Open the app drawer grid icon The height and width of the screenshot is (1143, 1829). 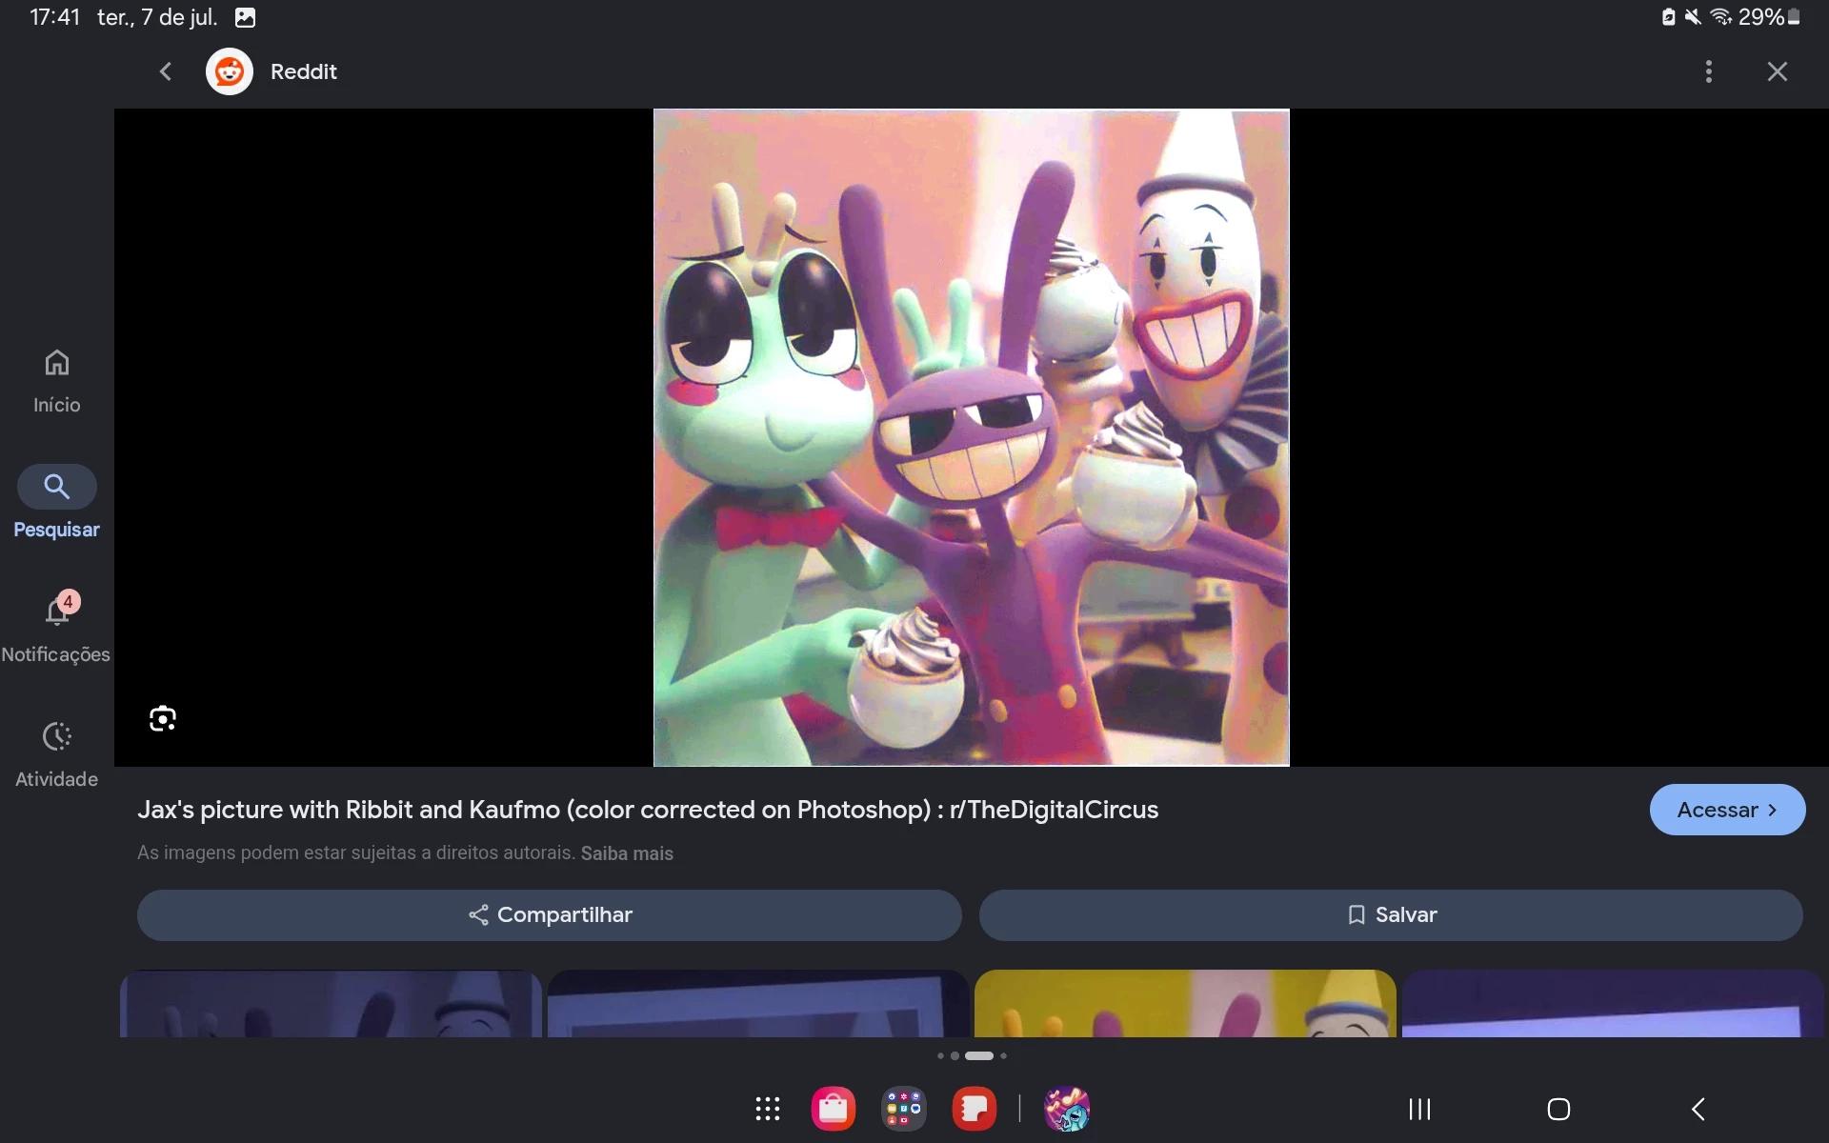[x=768, y=1109]
